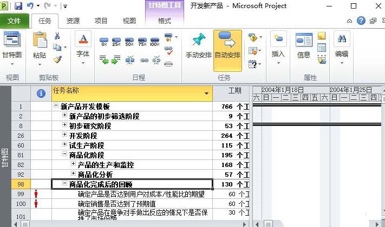Switch to the 视图 ribbon tab
Image resolution: width=385 pixels, height=227 pixels.
[129, 21]
